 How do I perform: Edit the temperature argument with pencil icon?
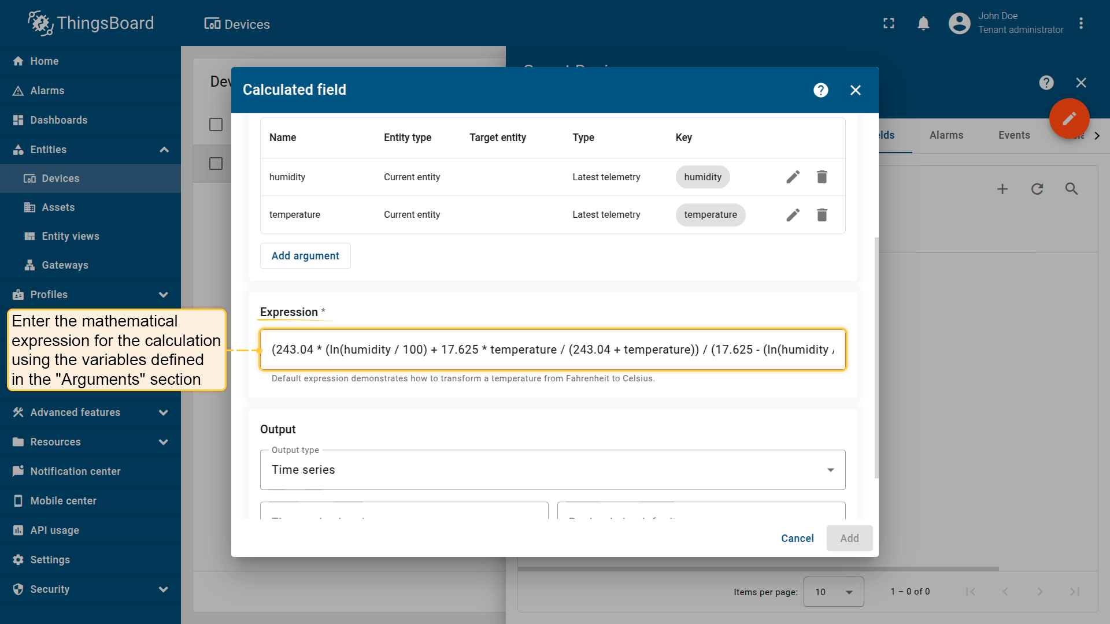[793, 215]
